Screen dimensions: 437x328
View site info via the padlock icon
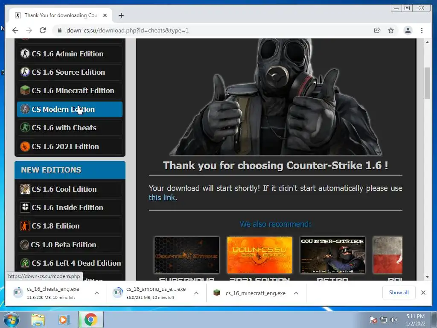point(60,30)
